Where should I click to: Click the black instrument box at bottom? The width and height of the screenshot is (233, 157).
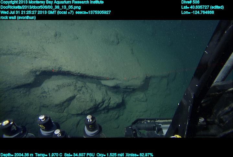[x=147, y=128]
